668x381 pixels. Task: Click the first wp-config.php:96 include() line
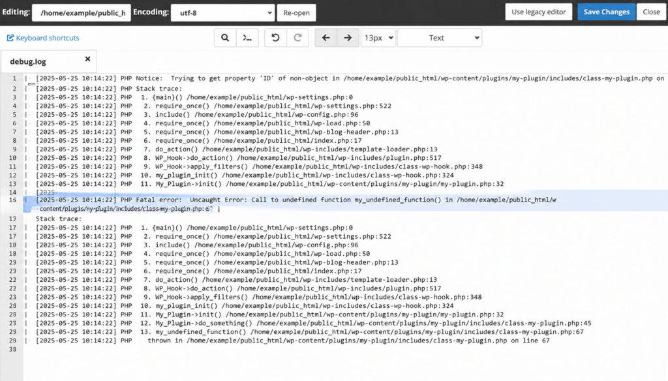(197, 115)
